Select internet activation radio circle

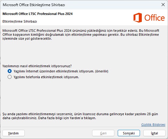coord(10,71)
